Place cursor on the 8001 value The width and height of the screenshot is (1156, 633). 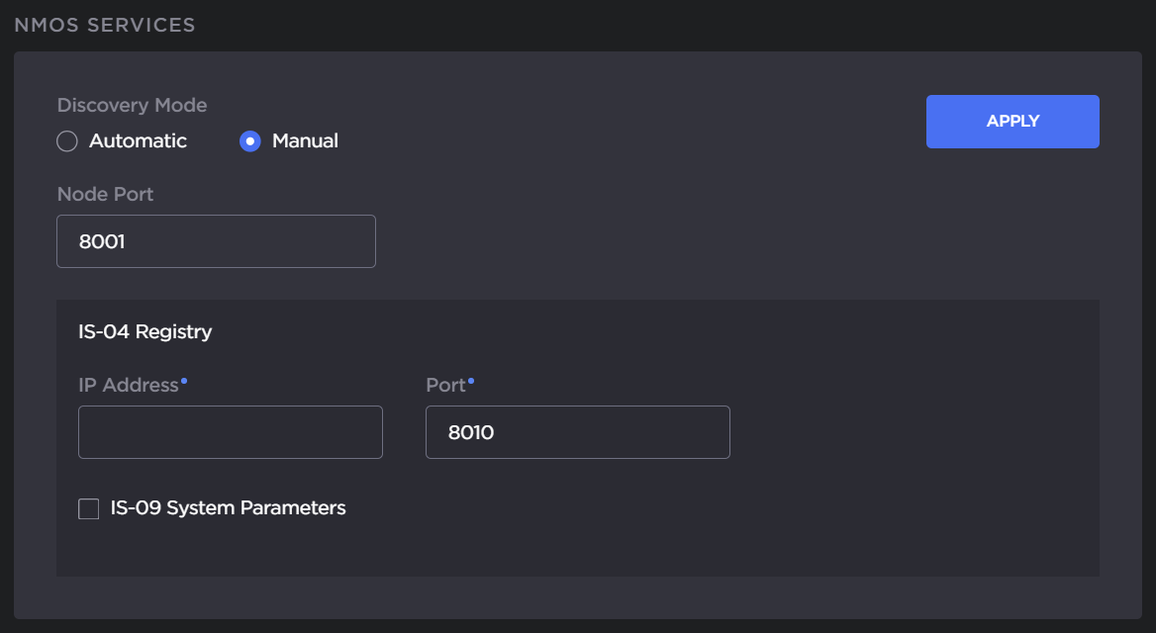pos(101,241)
